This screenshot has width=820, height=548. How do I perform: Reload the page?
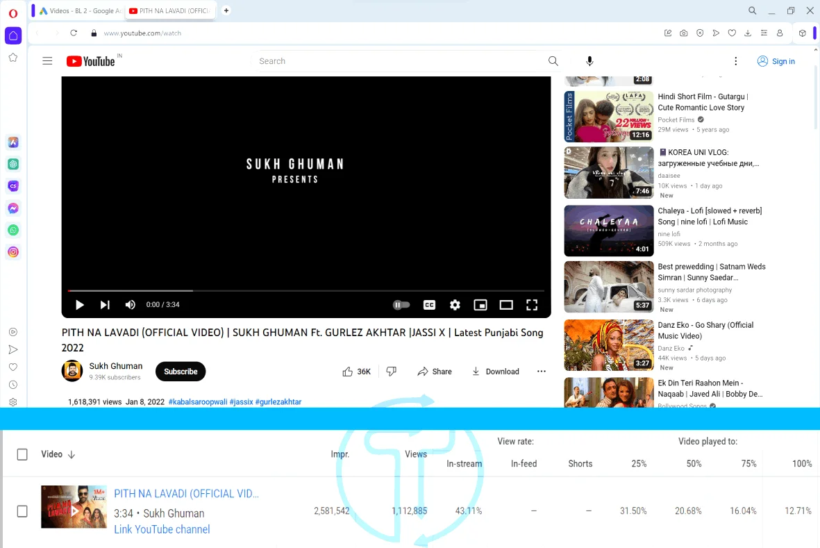point(74,33)
